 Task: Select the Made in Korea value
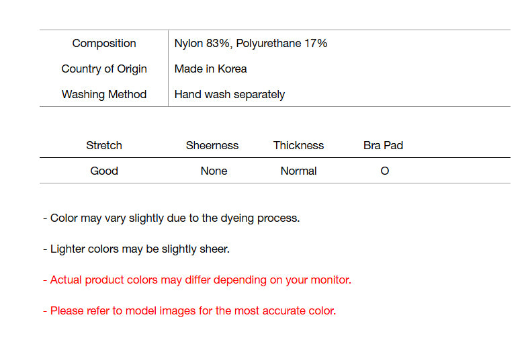pyautogui.click(x=210, y=69)
